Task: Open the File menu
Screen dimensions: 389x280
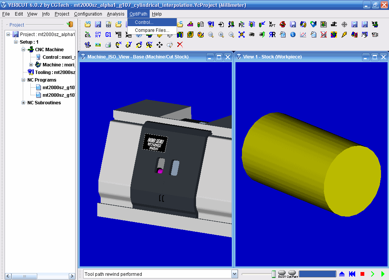Action: pyautogui.click(x=6, y=14)
